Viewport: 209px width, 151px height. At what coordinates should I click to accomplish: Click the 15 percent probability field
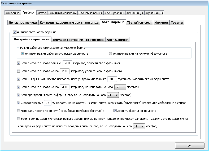point(47,103)
